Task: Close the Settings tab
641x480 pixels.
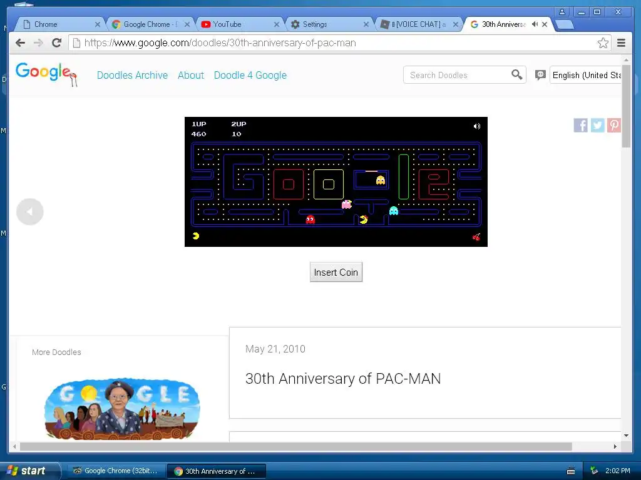Action: point(366,24)
